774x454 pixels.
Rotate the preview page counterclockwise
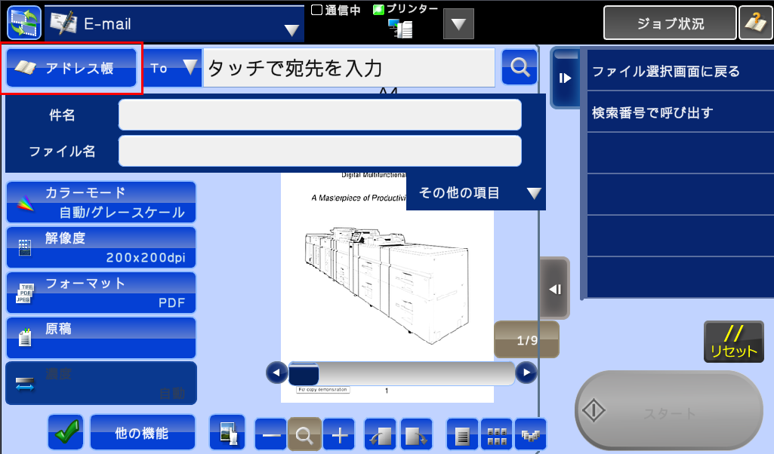click(x=381, y=434)
